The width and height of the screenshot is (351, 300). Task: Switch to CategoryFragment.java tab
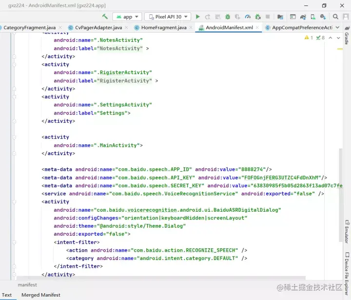(x=30, y=27)
